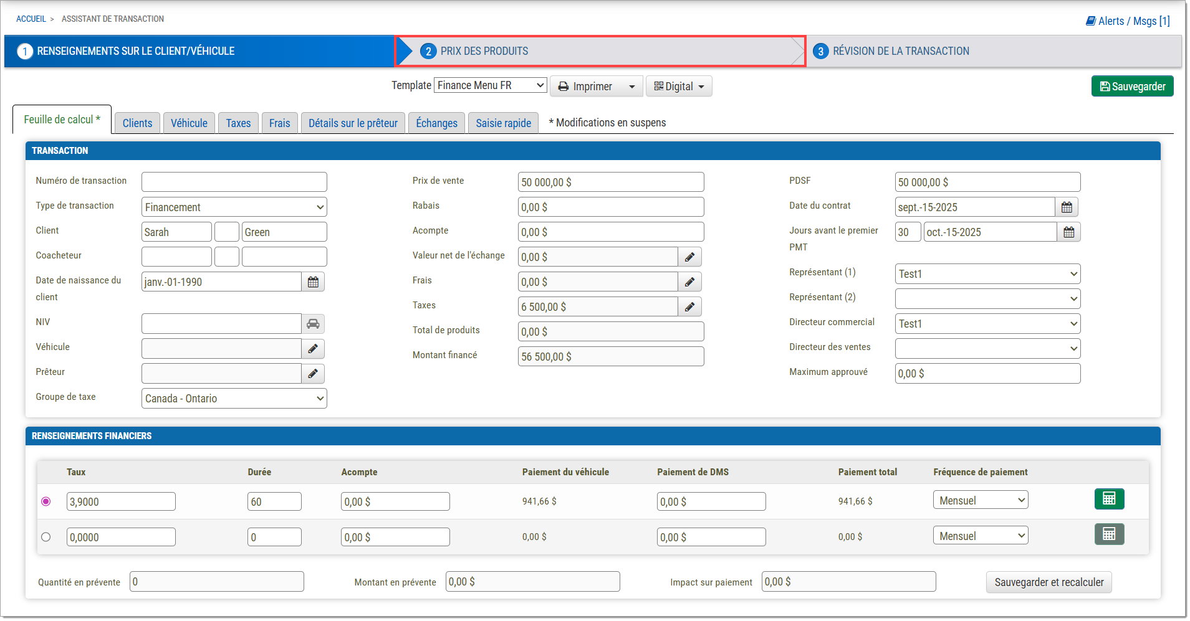The image size is (1190, 621).
Task: Switch to the Véhicule tab
Action: (x=189, y=123)
